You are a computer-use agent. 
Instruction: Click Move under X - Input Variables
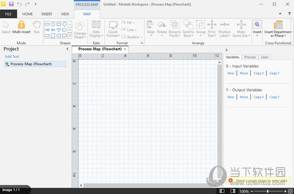click(x=244, y=73)
